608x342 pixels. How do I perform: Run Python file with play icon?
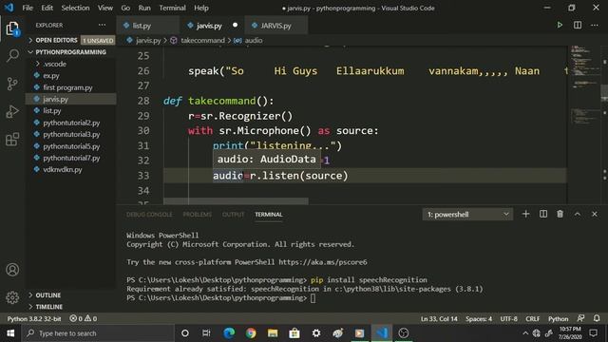tap(560, 26)
